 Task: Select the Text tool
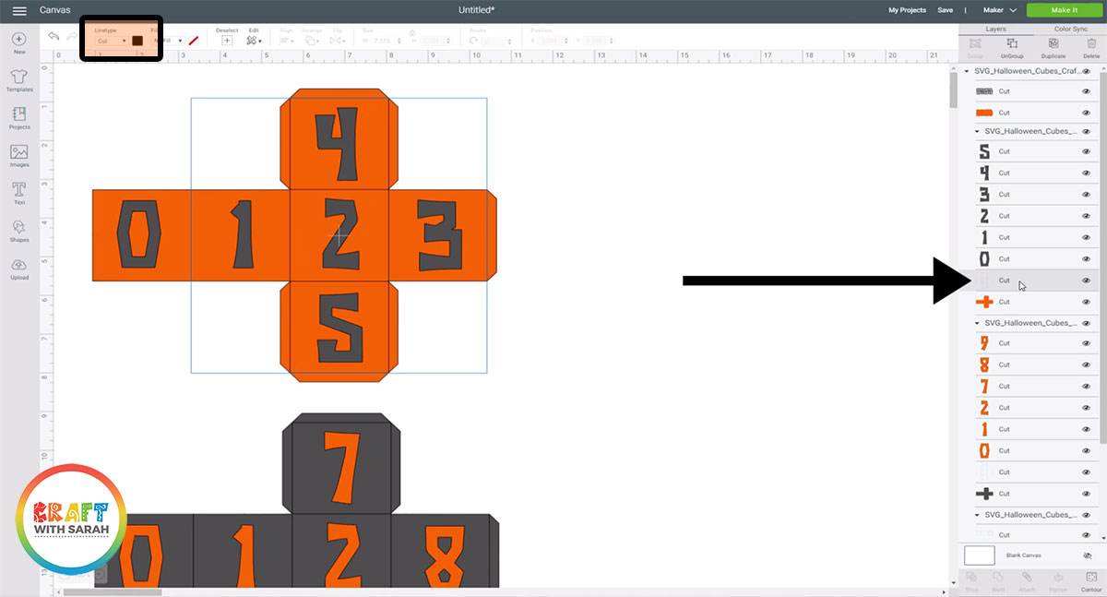18,193
